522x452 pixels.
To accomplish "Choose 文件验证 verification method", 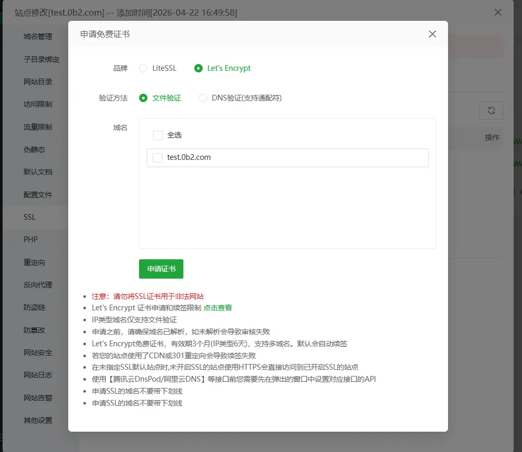I will (143, 98).
